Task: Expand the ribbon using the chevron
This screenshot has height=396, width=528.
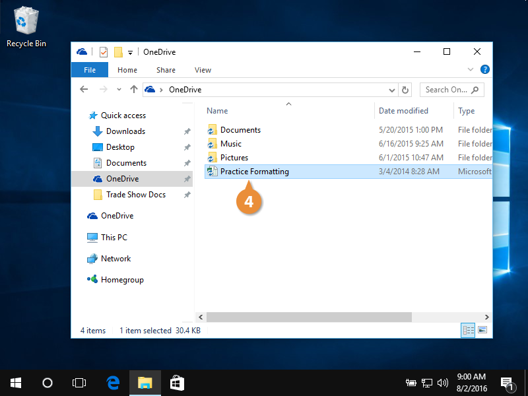Action: [471, 70]
